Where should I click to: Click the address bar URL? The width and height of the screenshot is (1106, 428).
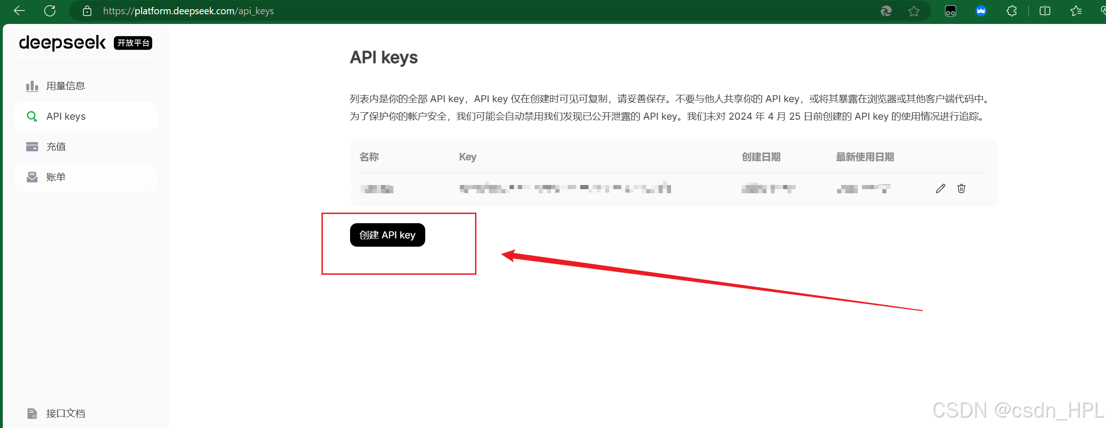tap(188, 11)
